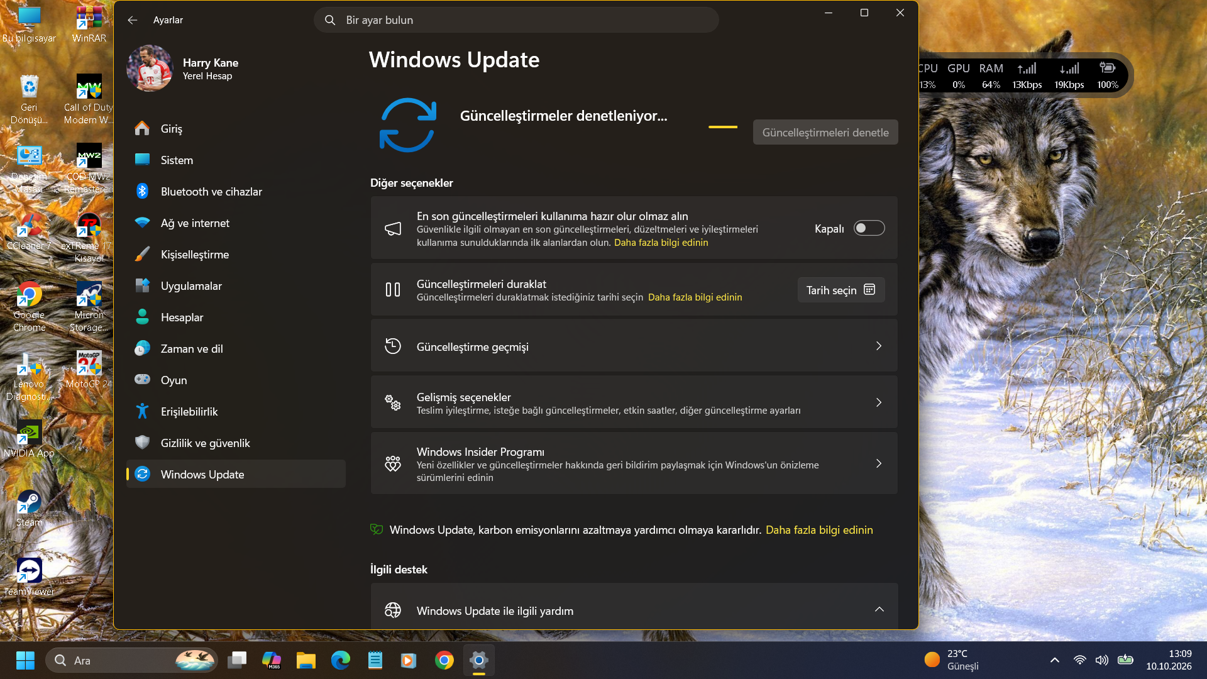The image size is (1207, 679).
Task: Click the Güncelleştirme geçmişi clock icon
Action: pos(393,346)
